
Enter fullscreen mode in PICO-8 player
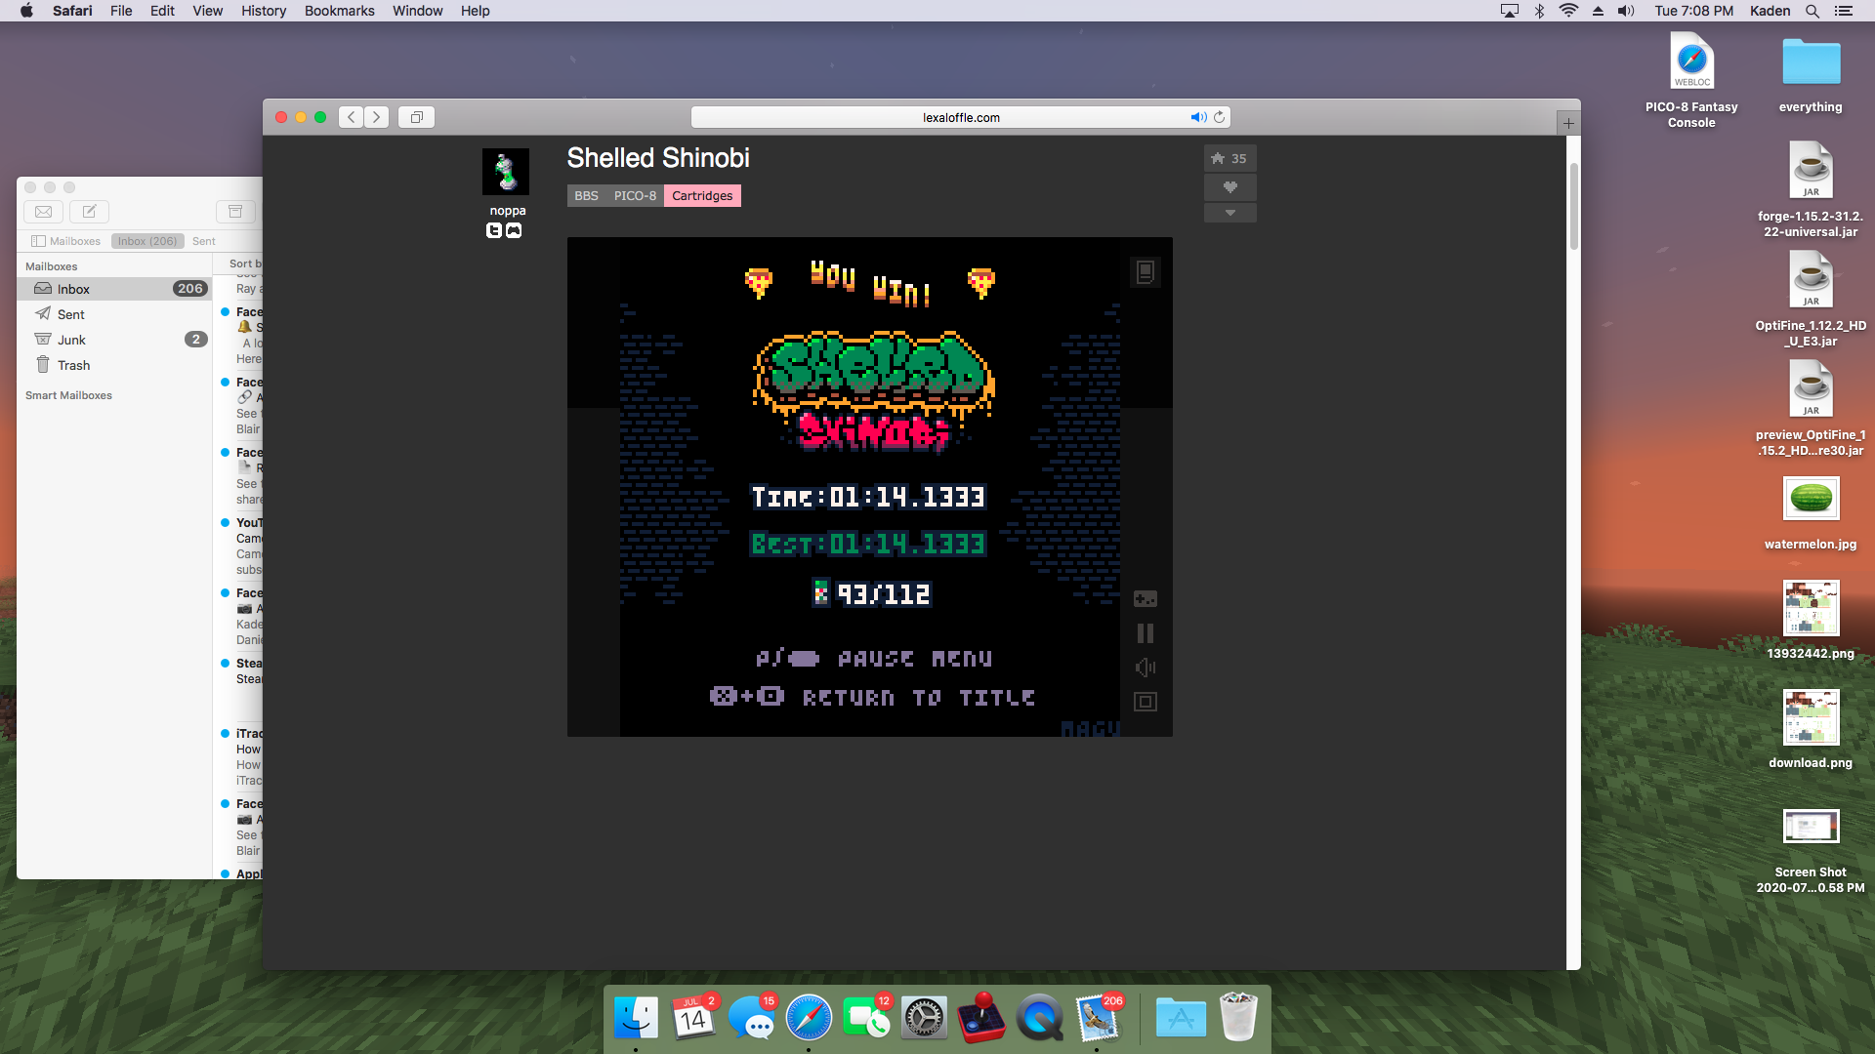tap(1146, 702)
